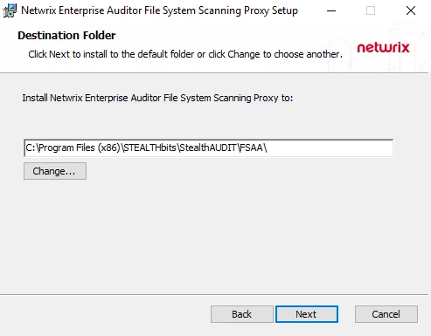Cancel the Scanning Proxy setup
This screenshot has height=336, width=431.
(386, 314)
